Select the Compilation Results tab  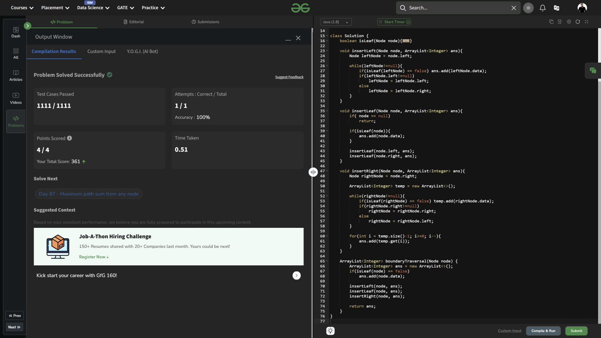click(x=54, y=52)
